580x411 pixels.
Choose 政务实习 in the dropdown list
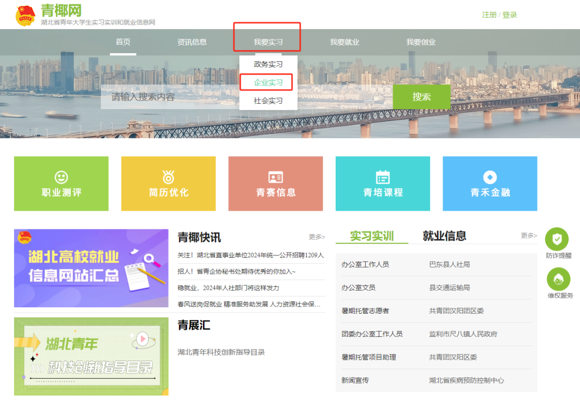[268, 64]
